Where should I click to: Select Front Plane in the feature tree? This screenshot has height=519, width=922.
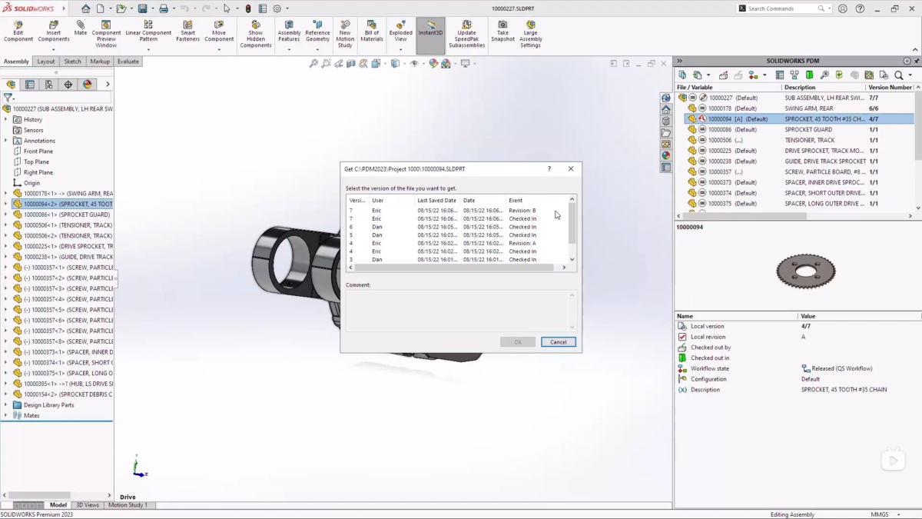click(38, 151)
